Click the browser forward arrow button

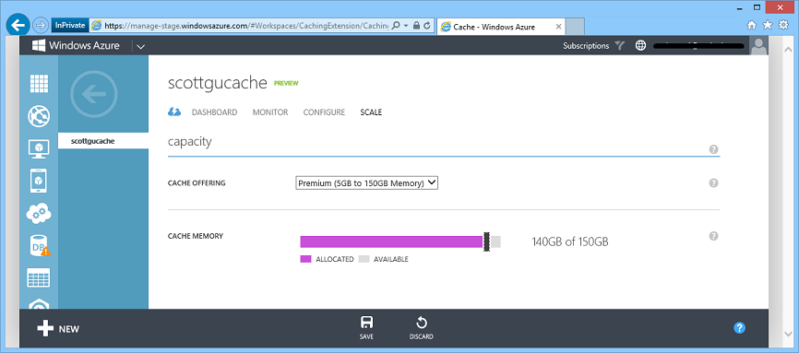40,25
